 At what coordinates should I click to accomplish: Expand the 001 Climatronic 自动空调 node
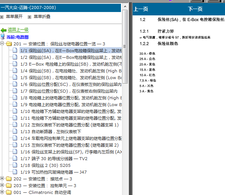2,192
